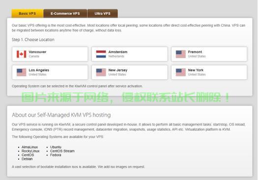Click the Ubuntu list item

tap(56, 147)
